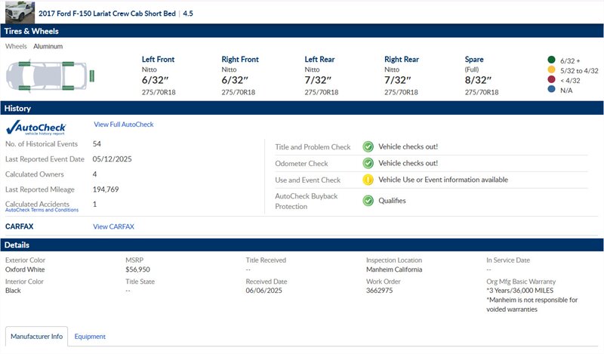Screen dimensions: 604x354
Task: Open the View CARFAX link
Action: [x=113, y=226]
